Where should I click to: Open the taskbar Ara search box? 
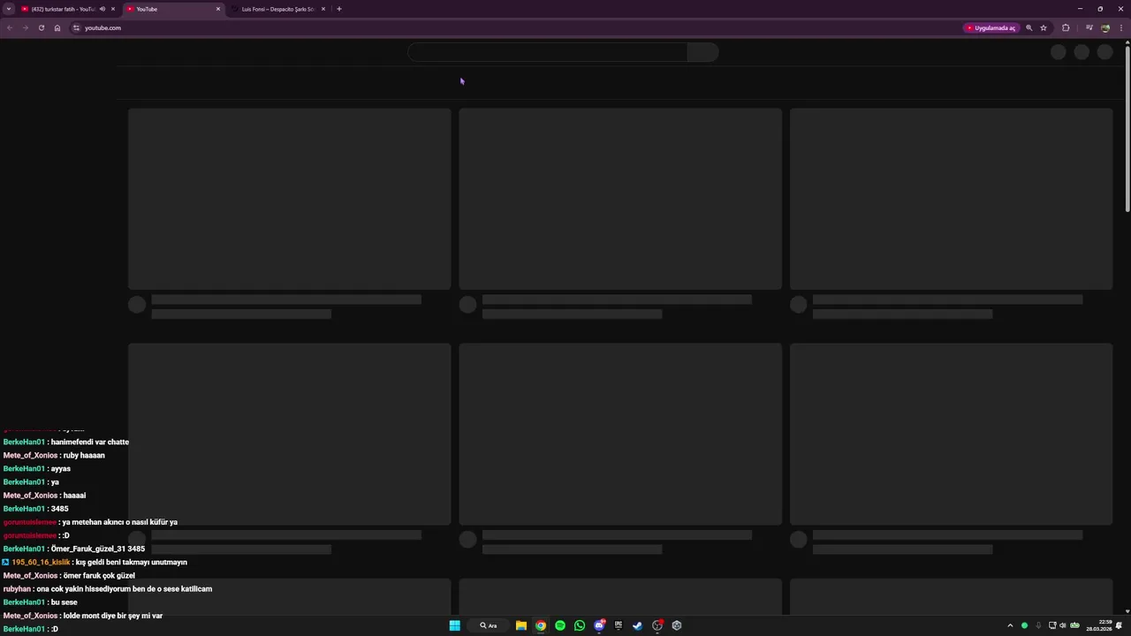pyautogui.click(x=489, y=625)
